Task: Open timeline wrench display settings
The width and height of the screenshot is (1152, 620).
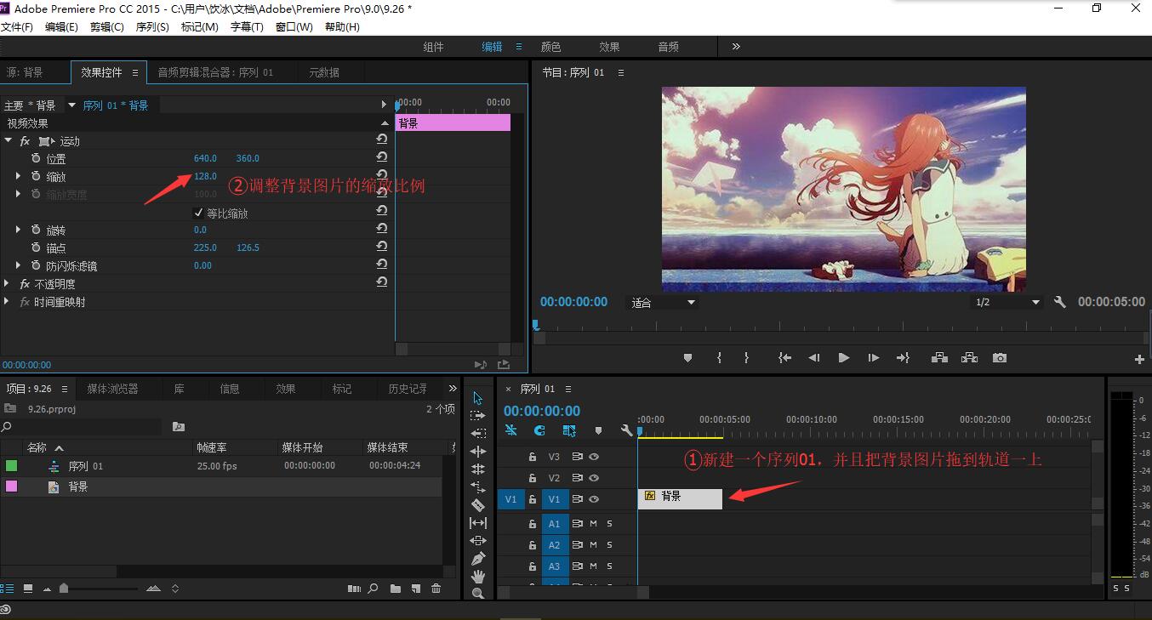Action: point(627,431)
